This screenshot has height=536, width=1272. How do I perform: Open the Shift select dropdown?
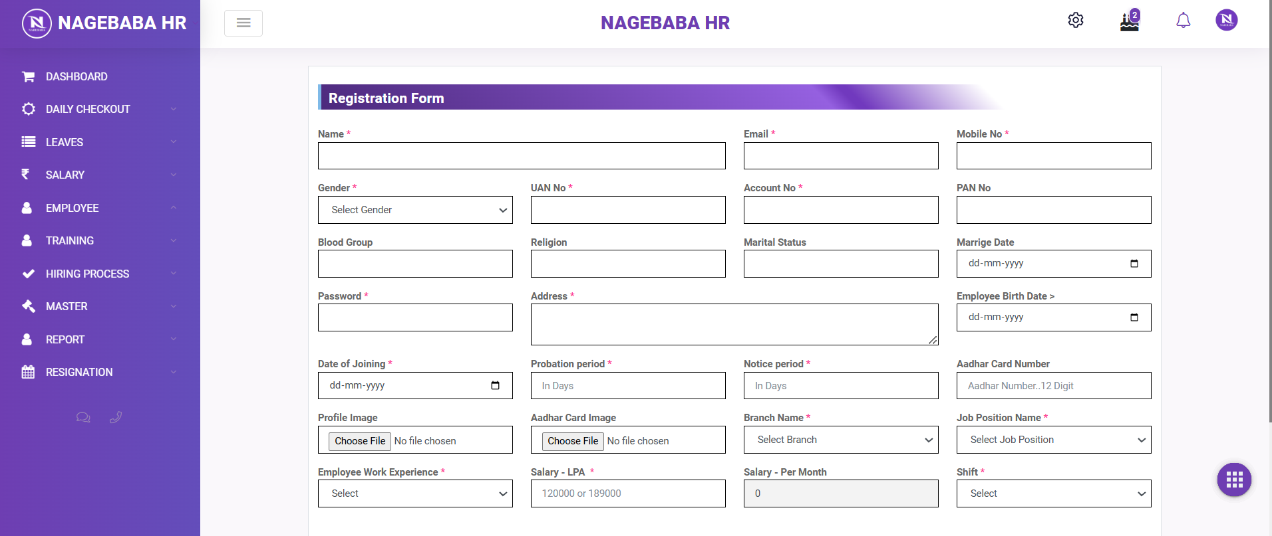click(x=1054, y=493)
